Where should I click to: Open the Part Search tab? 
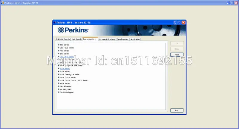tap(76, 39)
